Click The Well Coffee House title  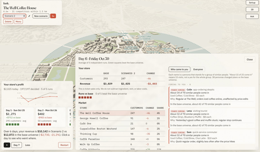pyautogui.click(x=20, y=8)
